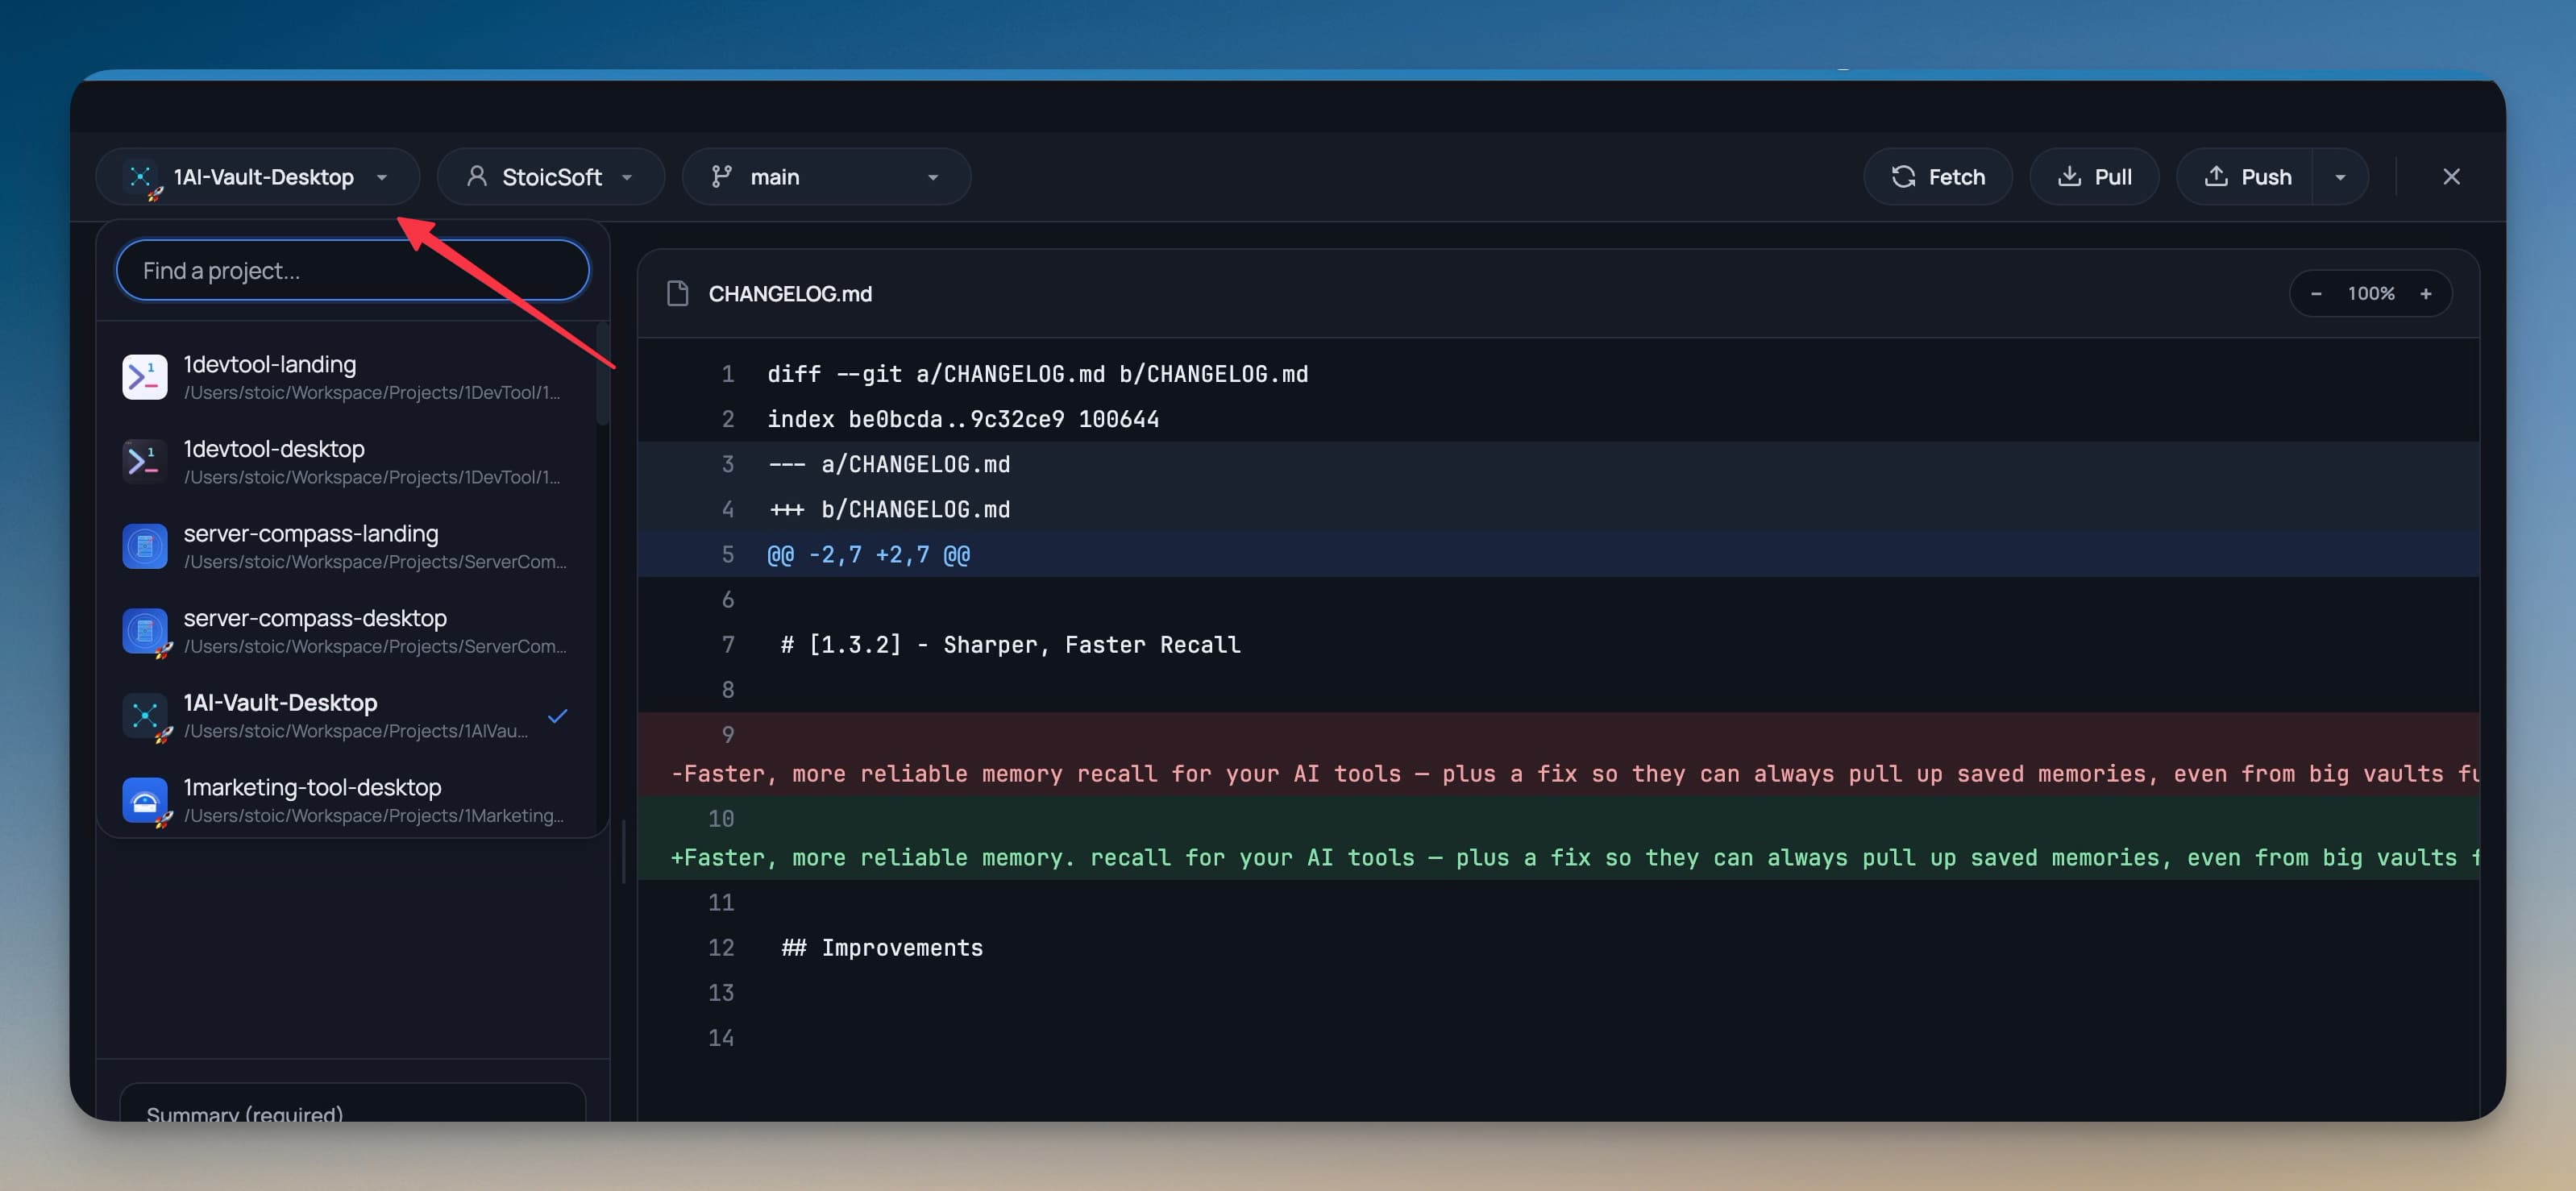The height and width of the screenshot is (1191, 2576).
Task: Click the 1devtool-desktop dark terminal icon
Action: coord(145,461)
